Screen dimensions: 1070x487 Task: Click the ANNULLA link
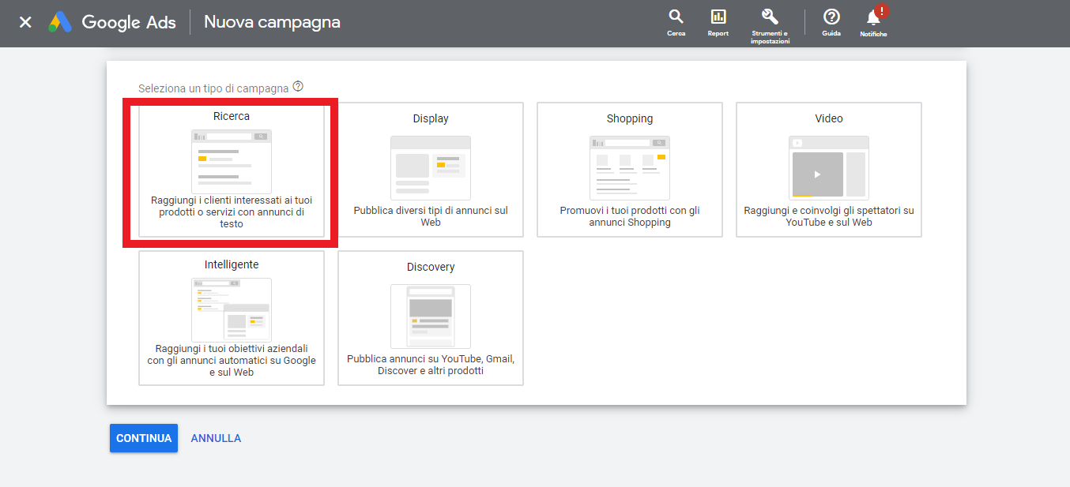[x=216, y=438]
